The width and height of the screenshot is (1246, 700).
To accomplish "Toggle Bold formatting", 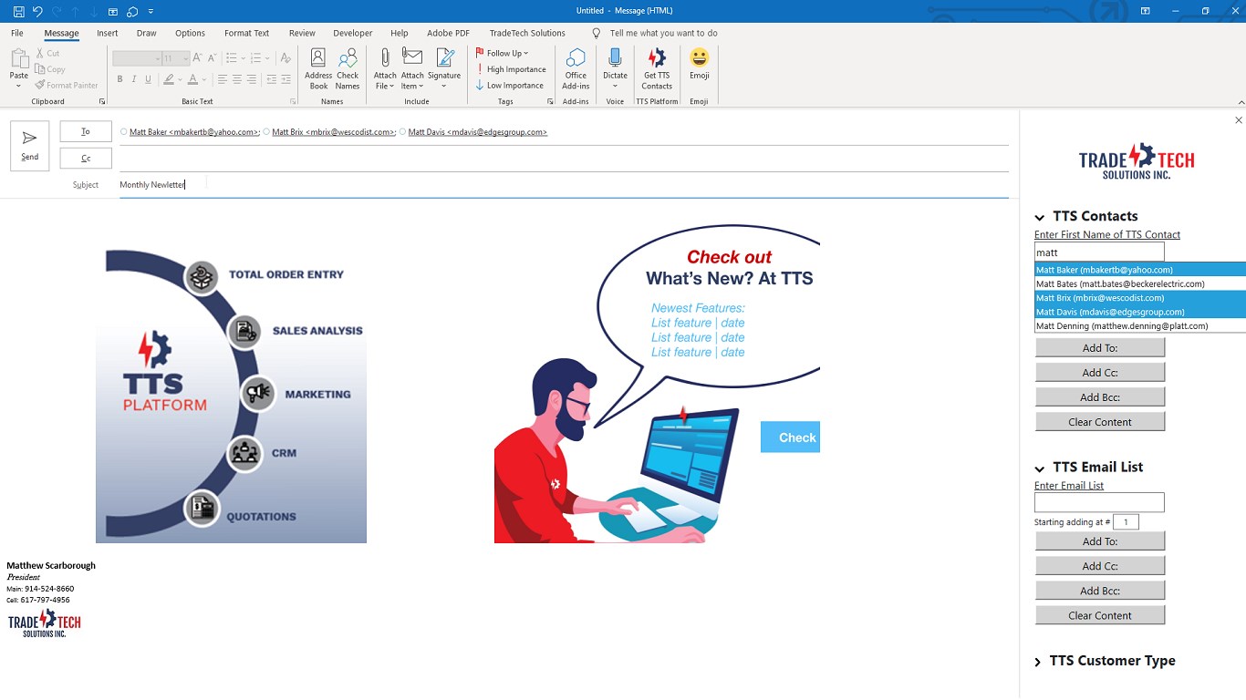I will pos(119,79).
